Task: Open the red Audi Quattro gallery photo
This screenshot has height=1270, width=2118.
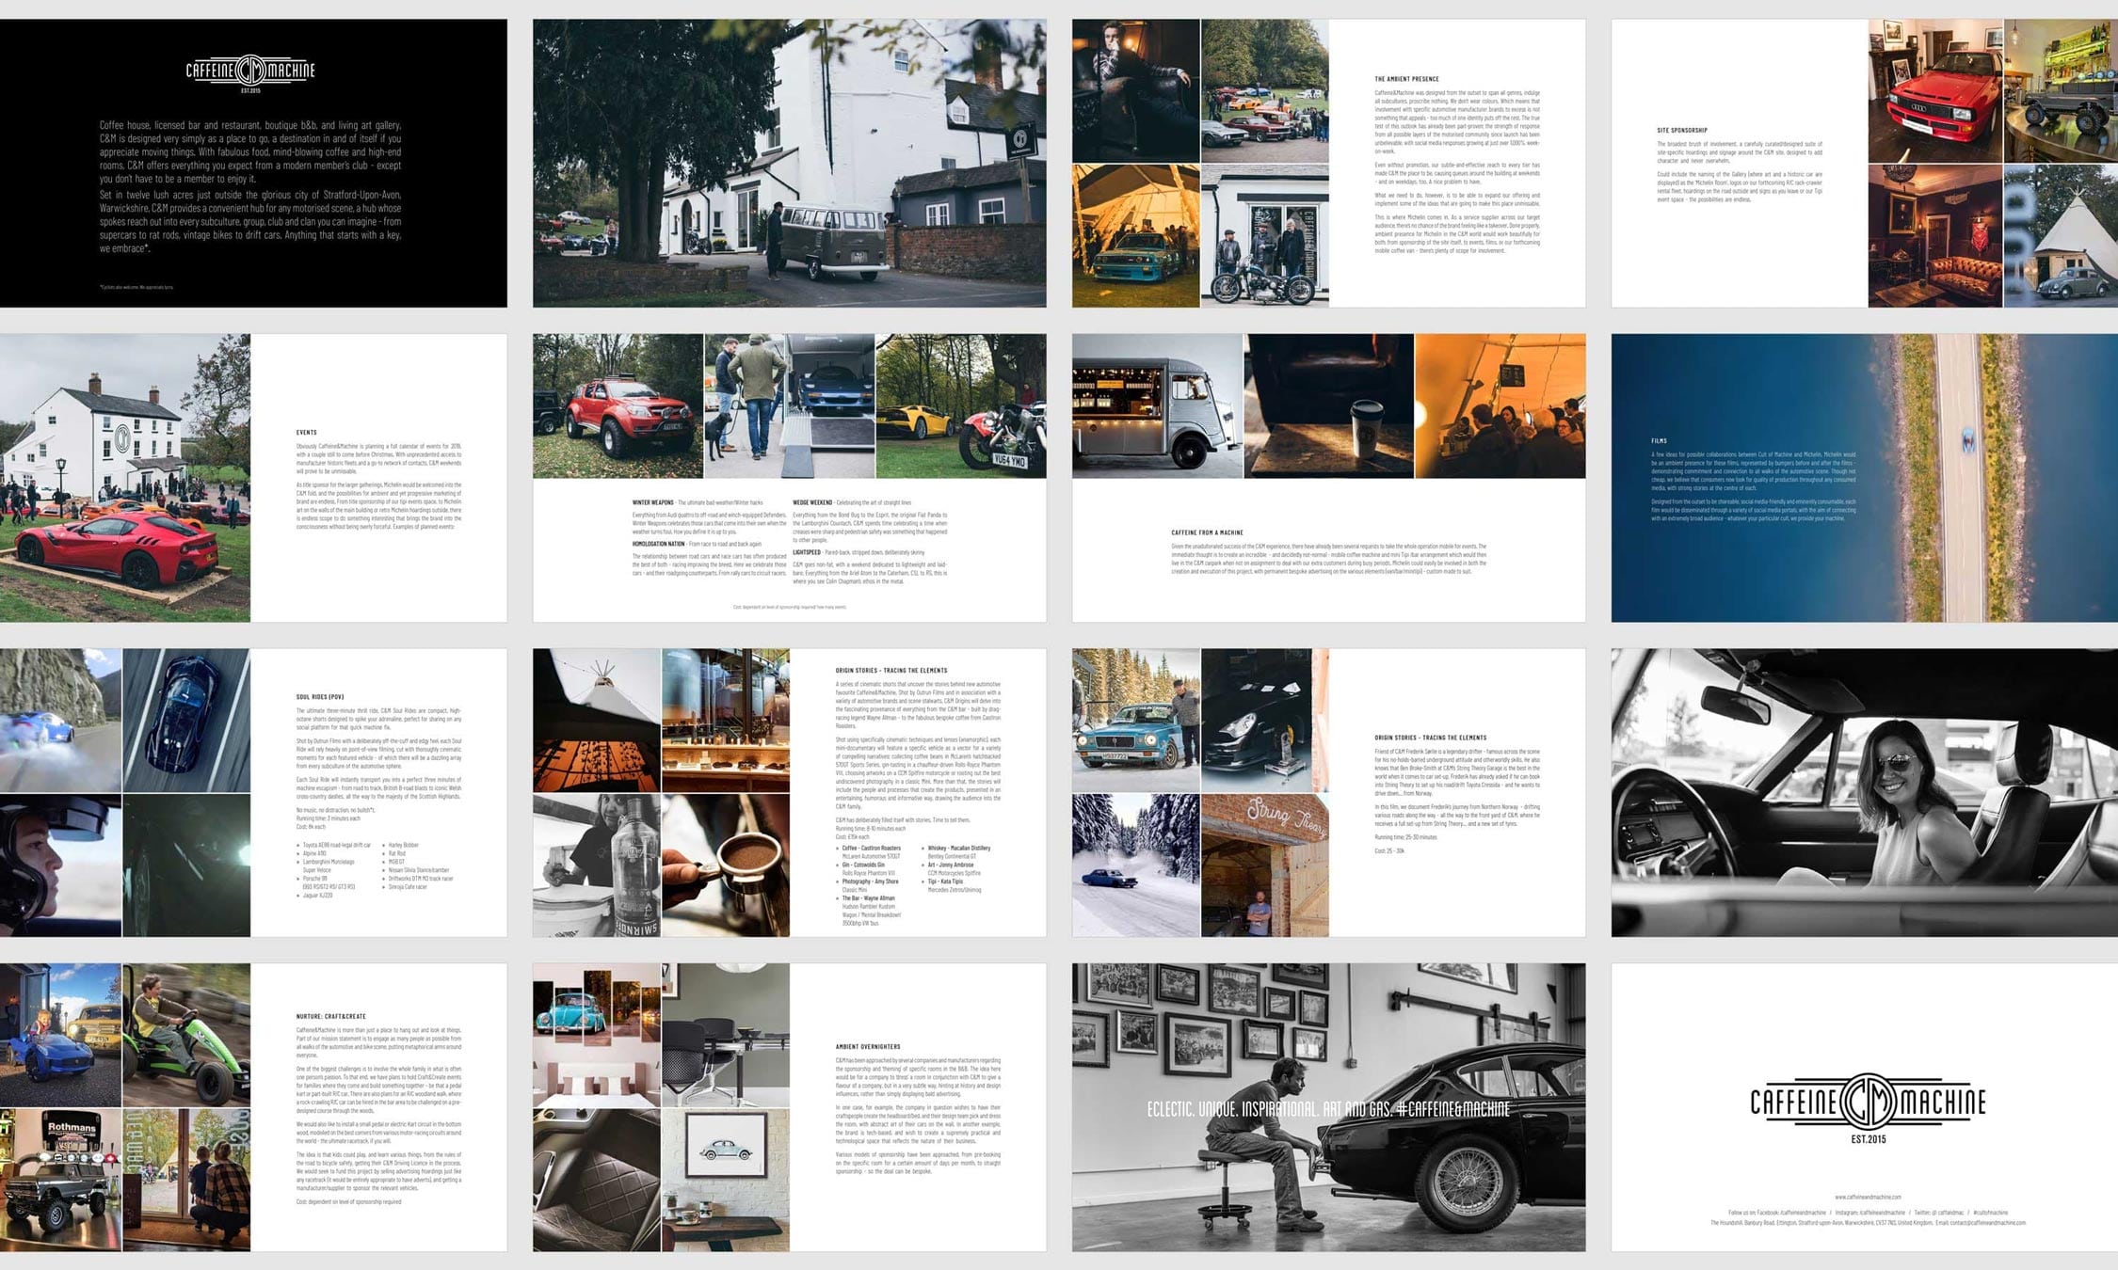Action: [1935, 90]
